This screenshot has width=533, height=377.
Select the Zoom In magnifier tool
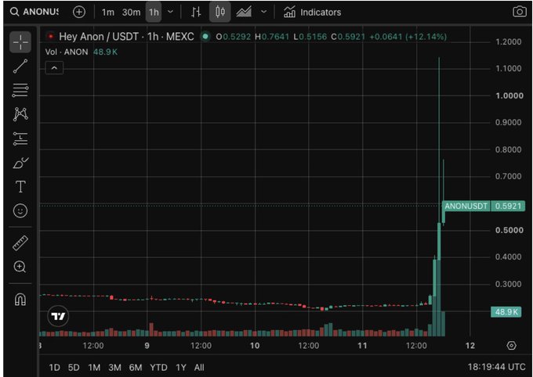(x=20, y=267)
